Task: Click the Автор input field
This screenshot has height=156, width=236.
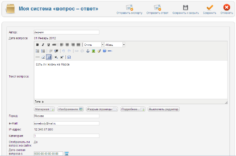Action: tap(66, 32)
